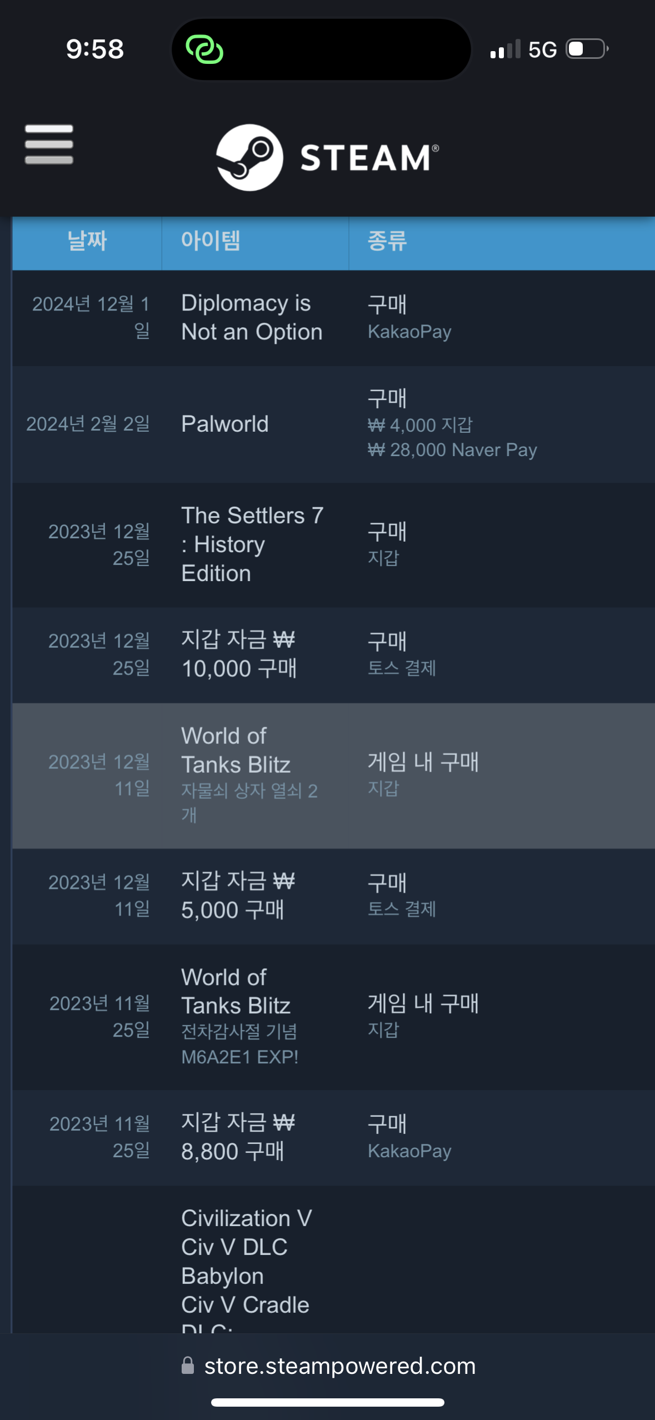Open The Settlers 7 History Edition purchase
The height and width of the screenshot is (1420, 655).
[333, 544]
